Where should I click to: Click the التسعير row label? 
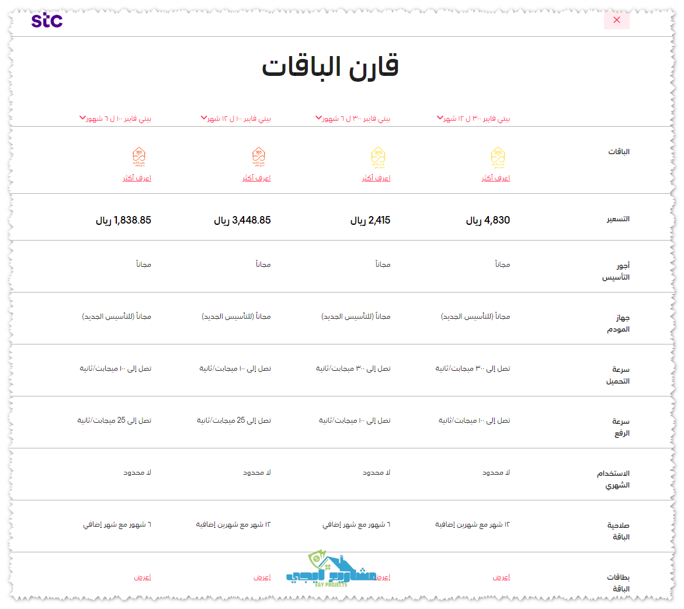617,219
